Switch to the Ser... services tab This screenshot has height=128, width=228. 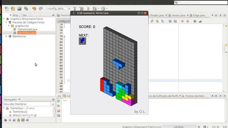click(26, 15)
